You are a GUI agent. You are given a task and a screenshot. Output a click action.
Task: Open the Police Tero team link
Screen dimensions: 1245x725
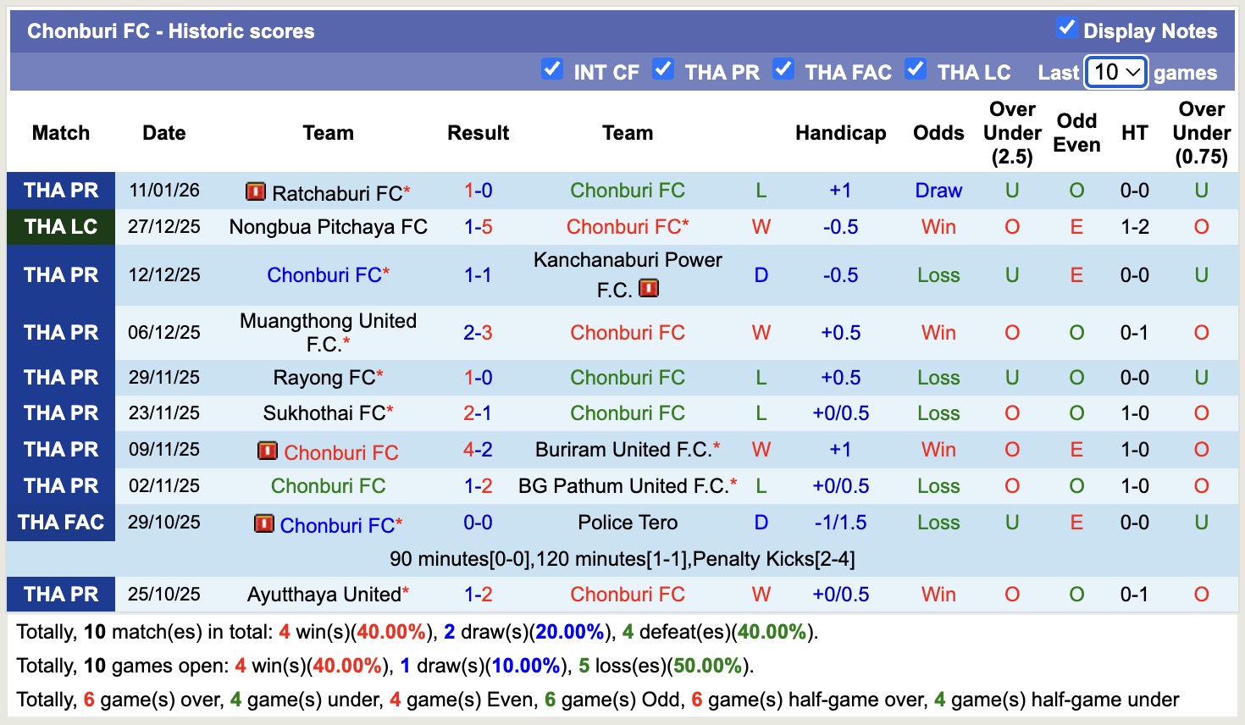coord(628,523)
